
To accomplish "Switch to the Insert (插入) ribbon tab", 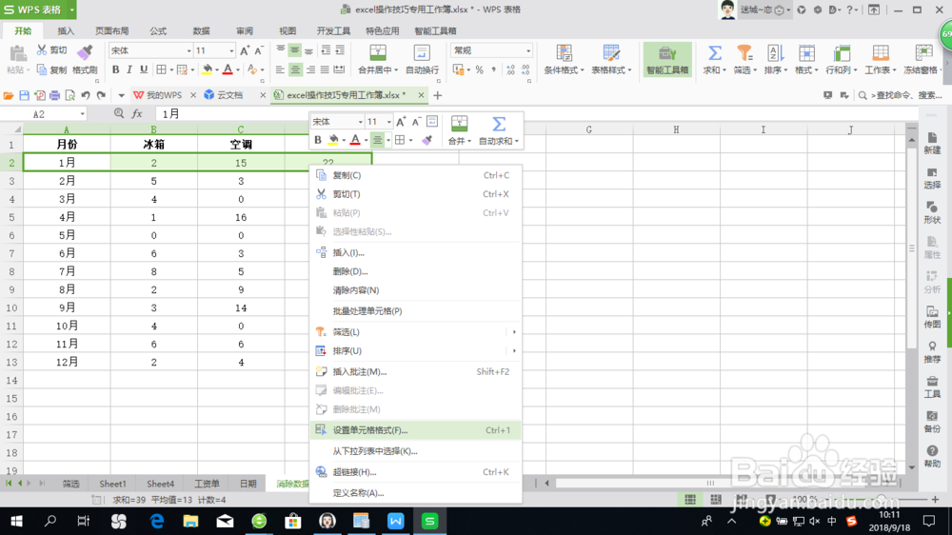I will 66,31.
